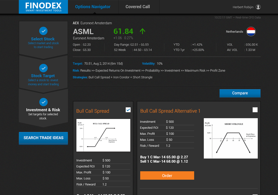
Task: Open the Bull Call Spread chart thumbnail
Action: tap(103, 135)
